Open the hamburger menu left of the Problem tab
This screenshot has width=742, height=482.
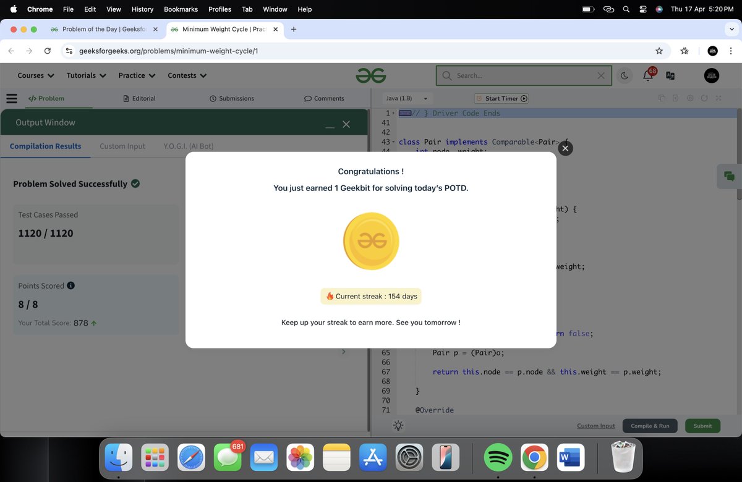11,98
